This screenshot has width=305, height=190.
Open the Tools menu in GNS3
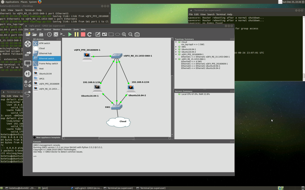[76, 29]
